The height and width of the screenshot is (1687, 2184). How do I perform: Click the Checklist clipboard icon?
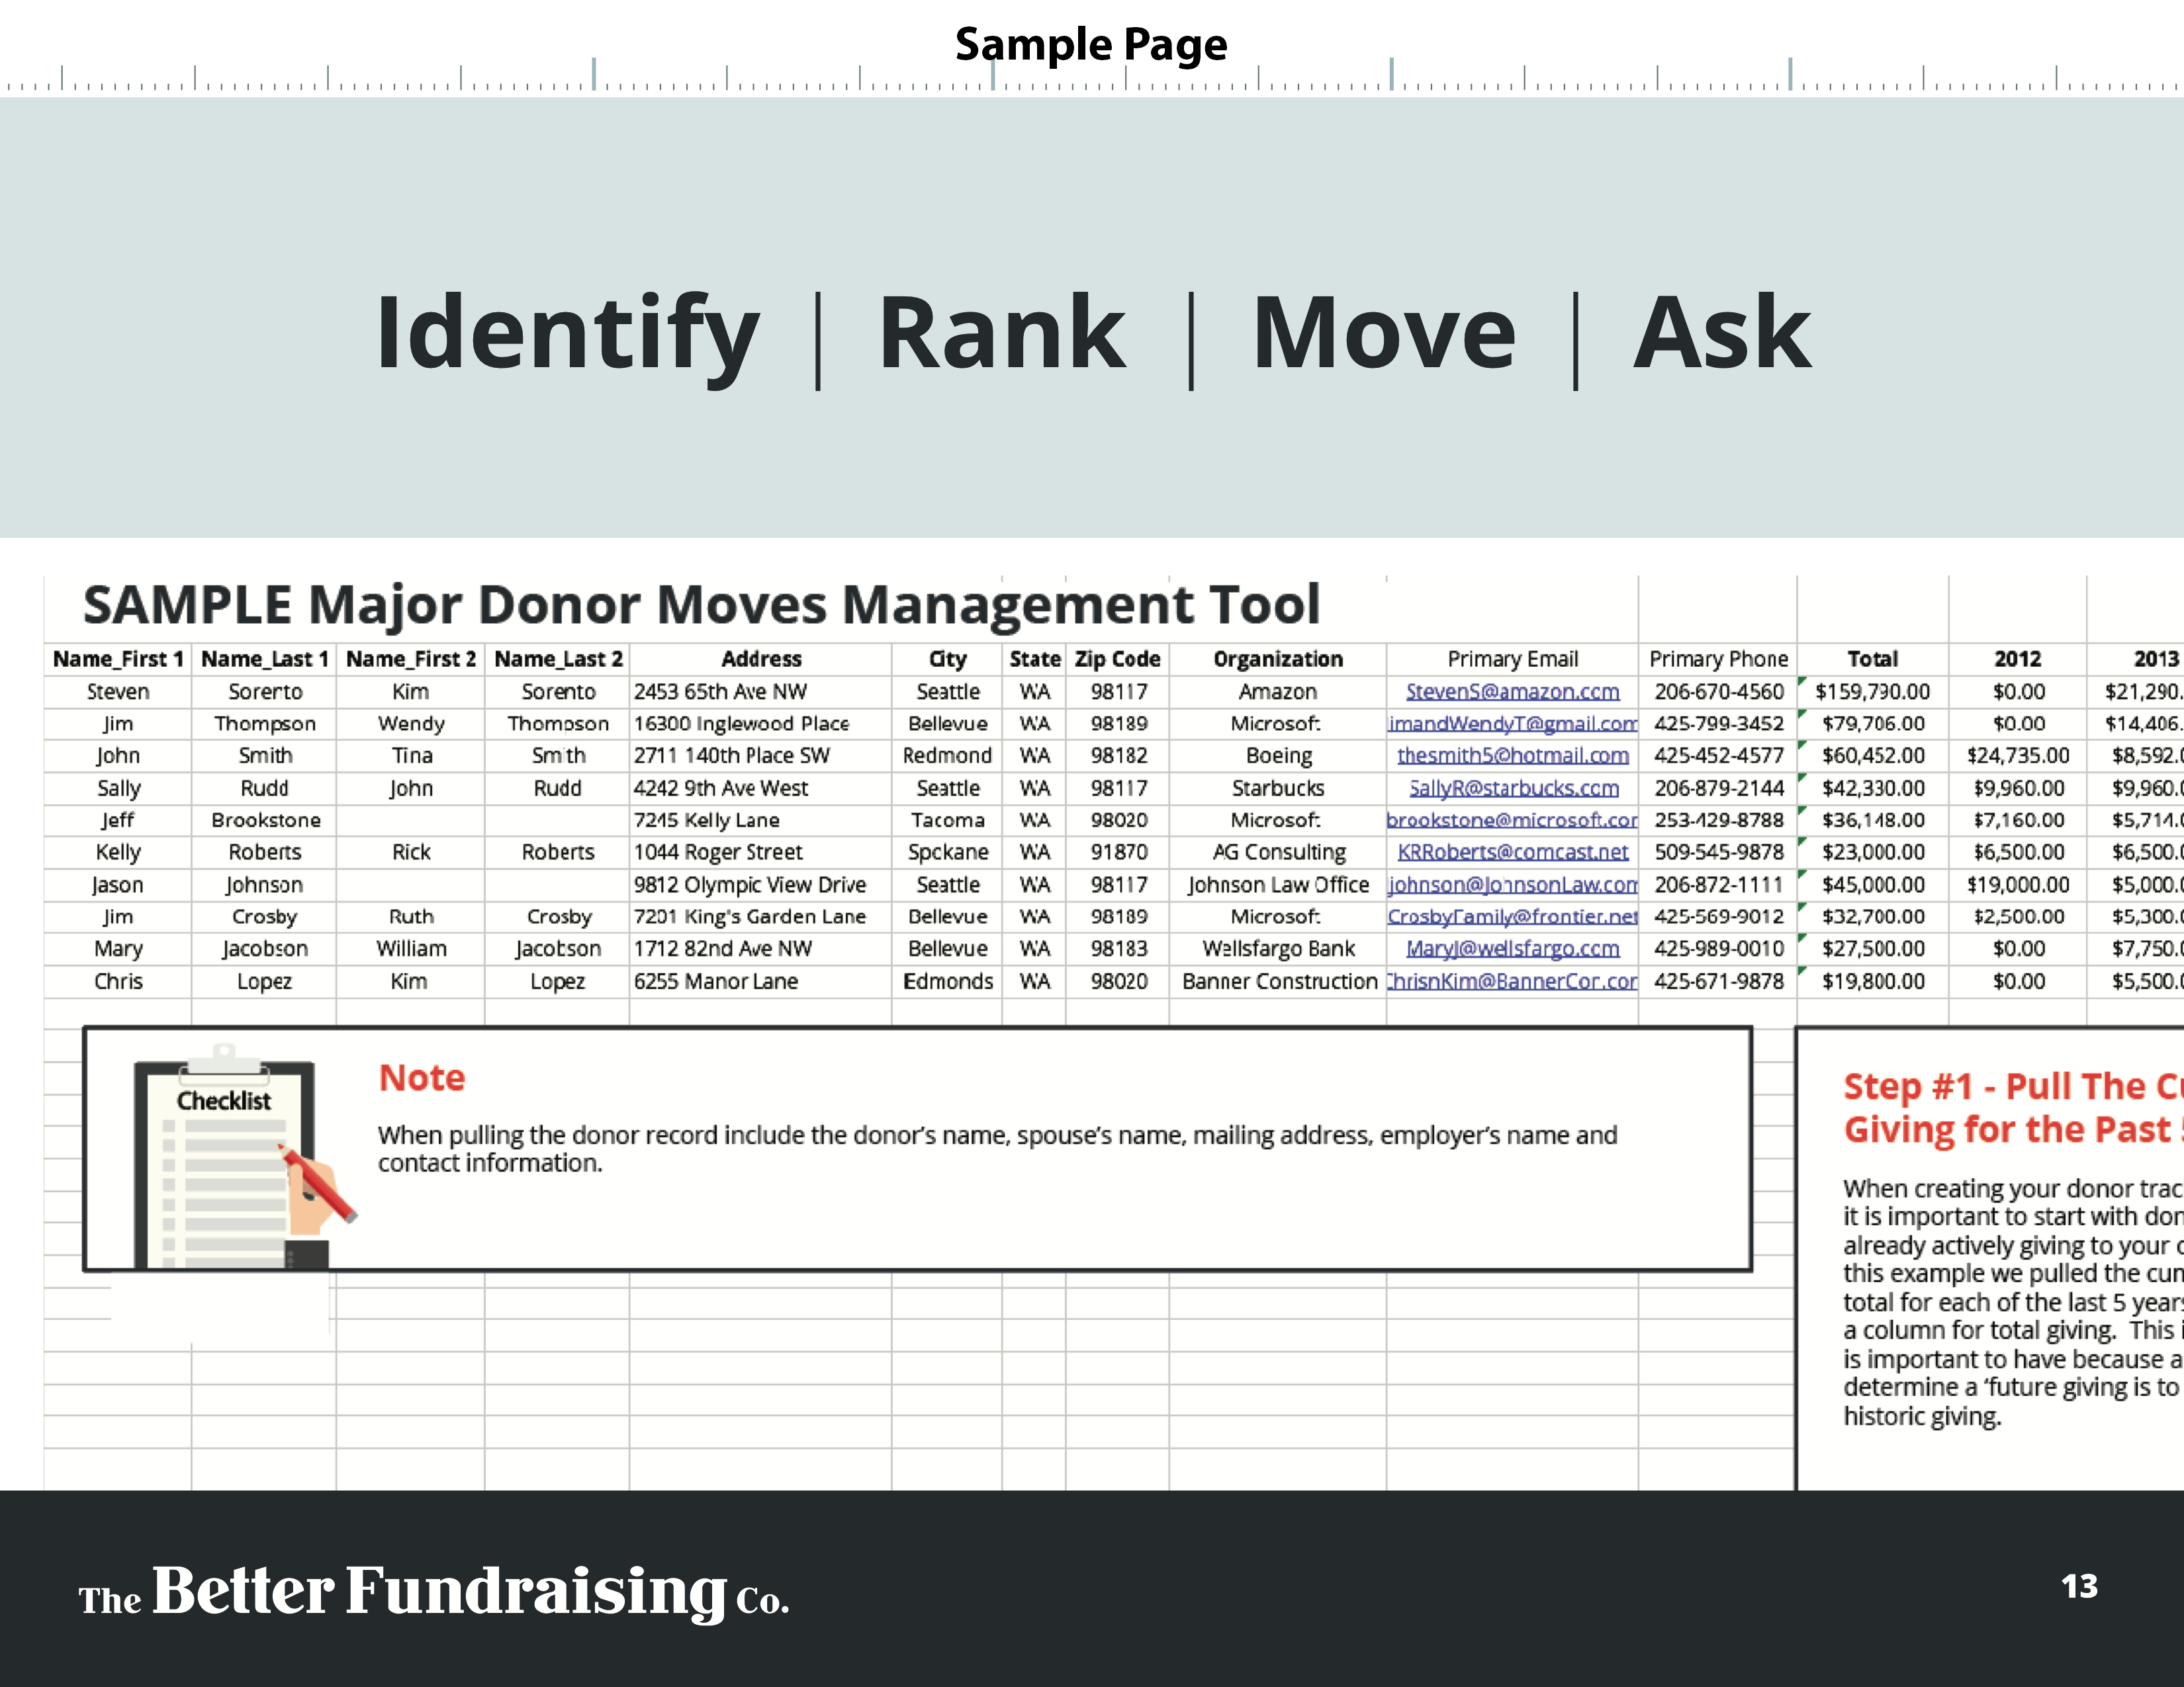coord(224,1155)
